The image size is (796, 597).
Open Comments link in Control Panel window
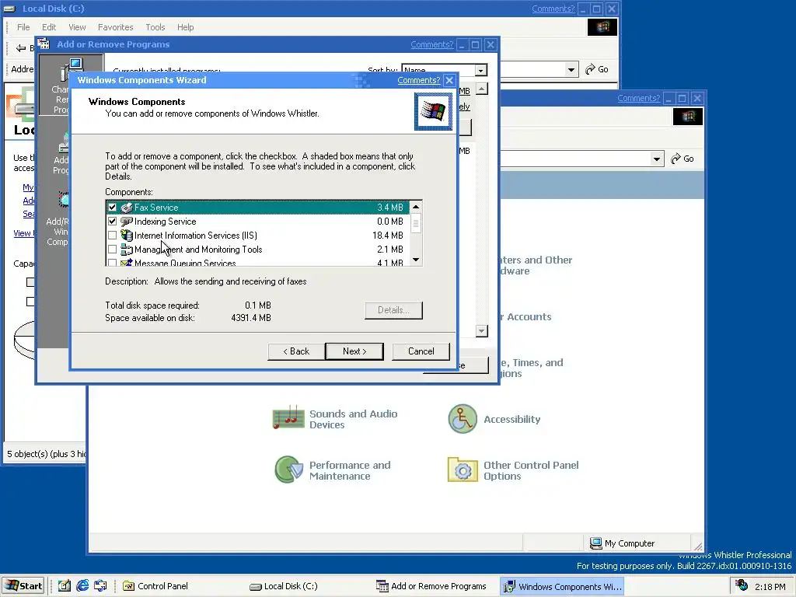tap(639, 98)
